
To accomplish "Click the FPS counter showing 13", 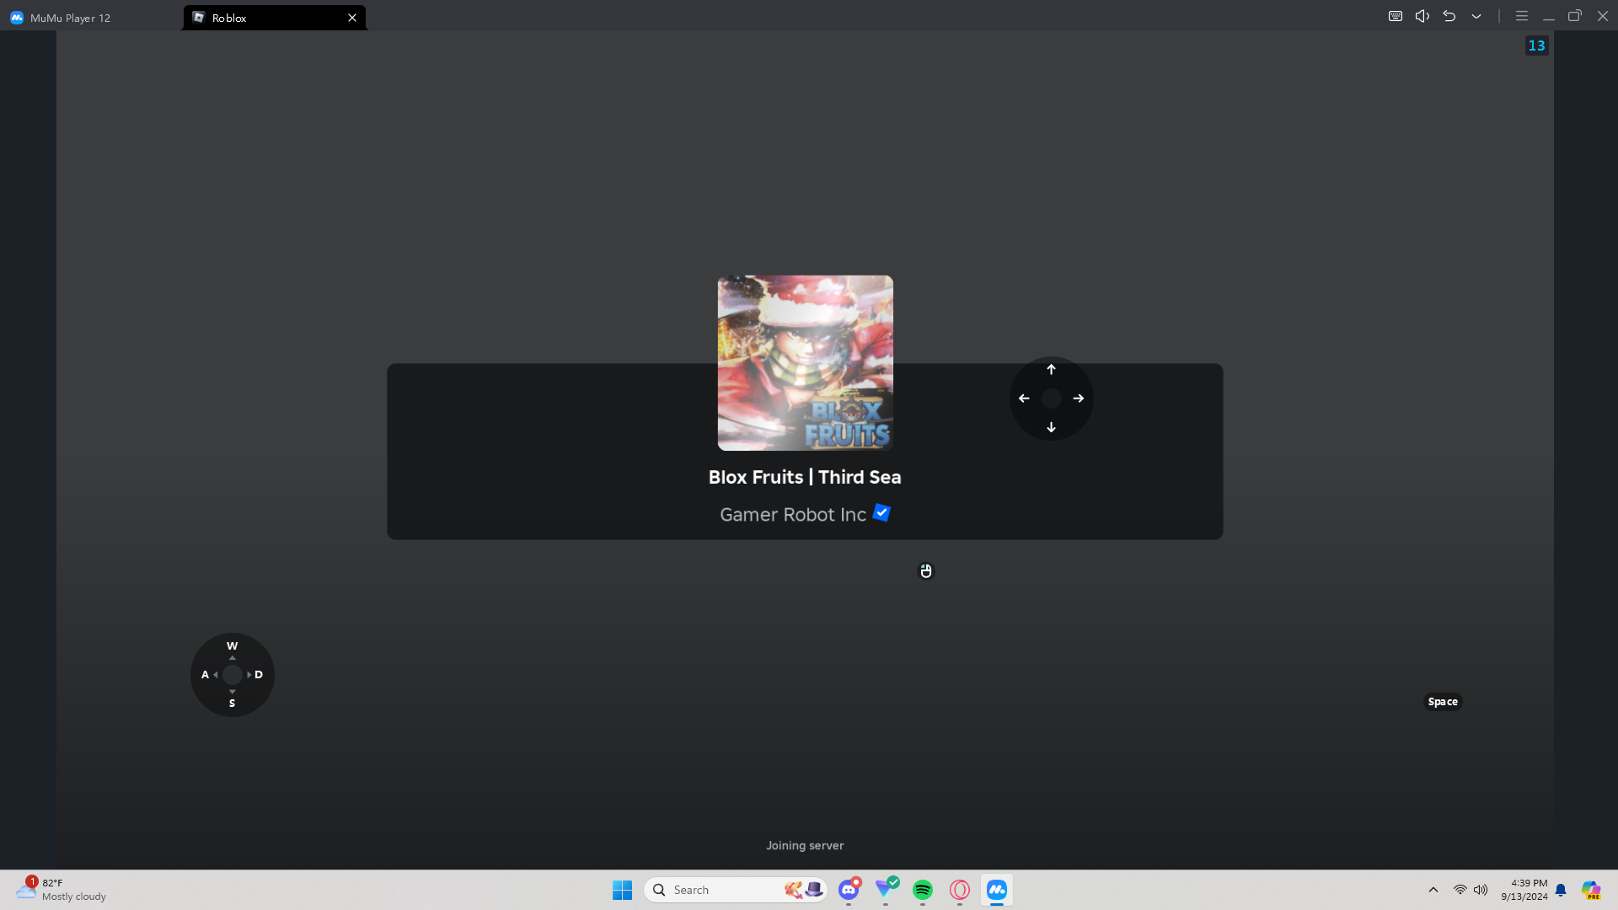I will [x=1536, y=45].
